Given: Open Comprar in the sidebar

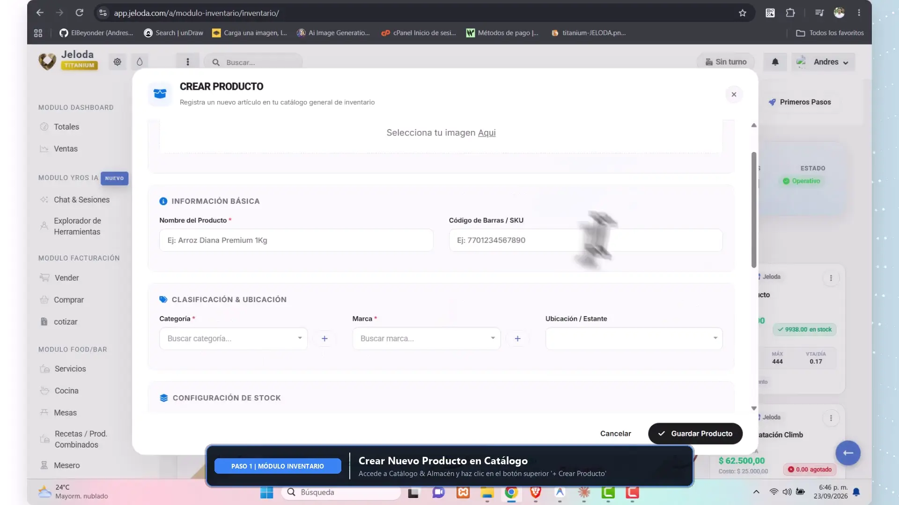Looking at the screenshot, I should coord(68,300).
